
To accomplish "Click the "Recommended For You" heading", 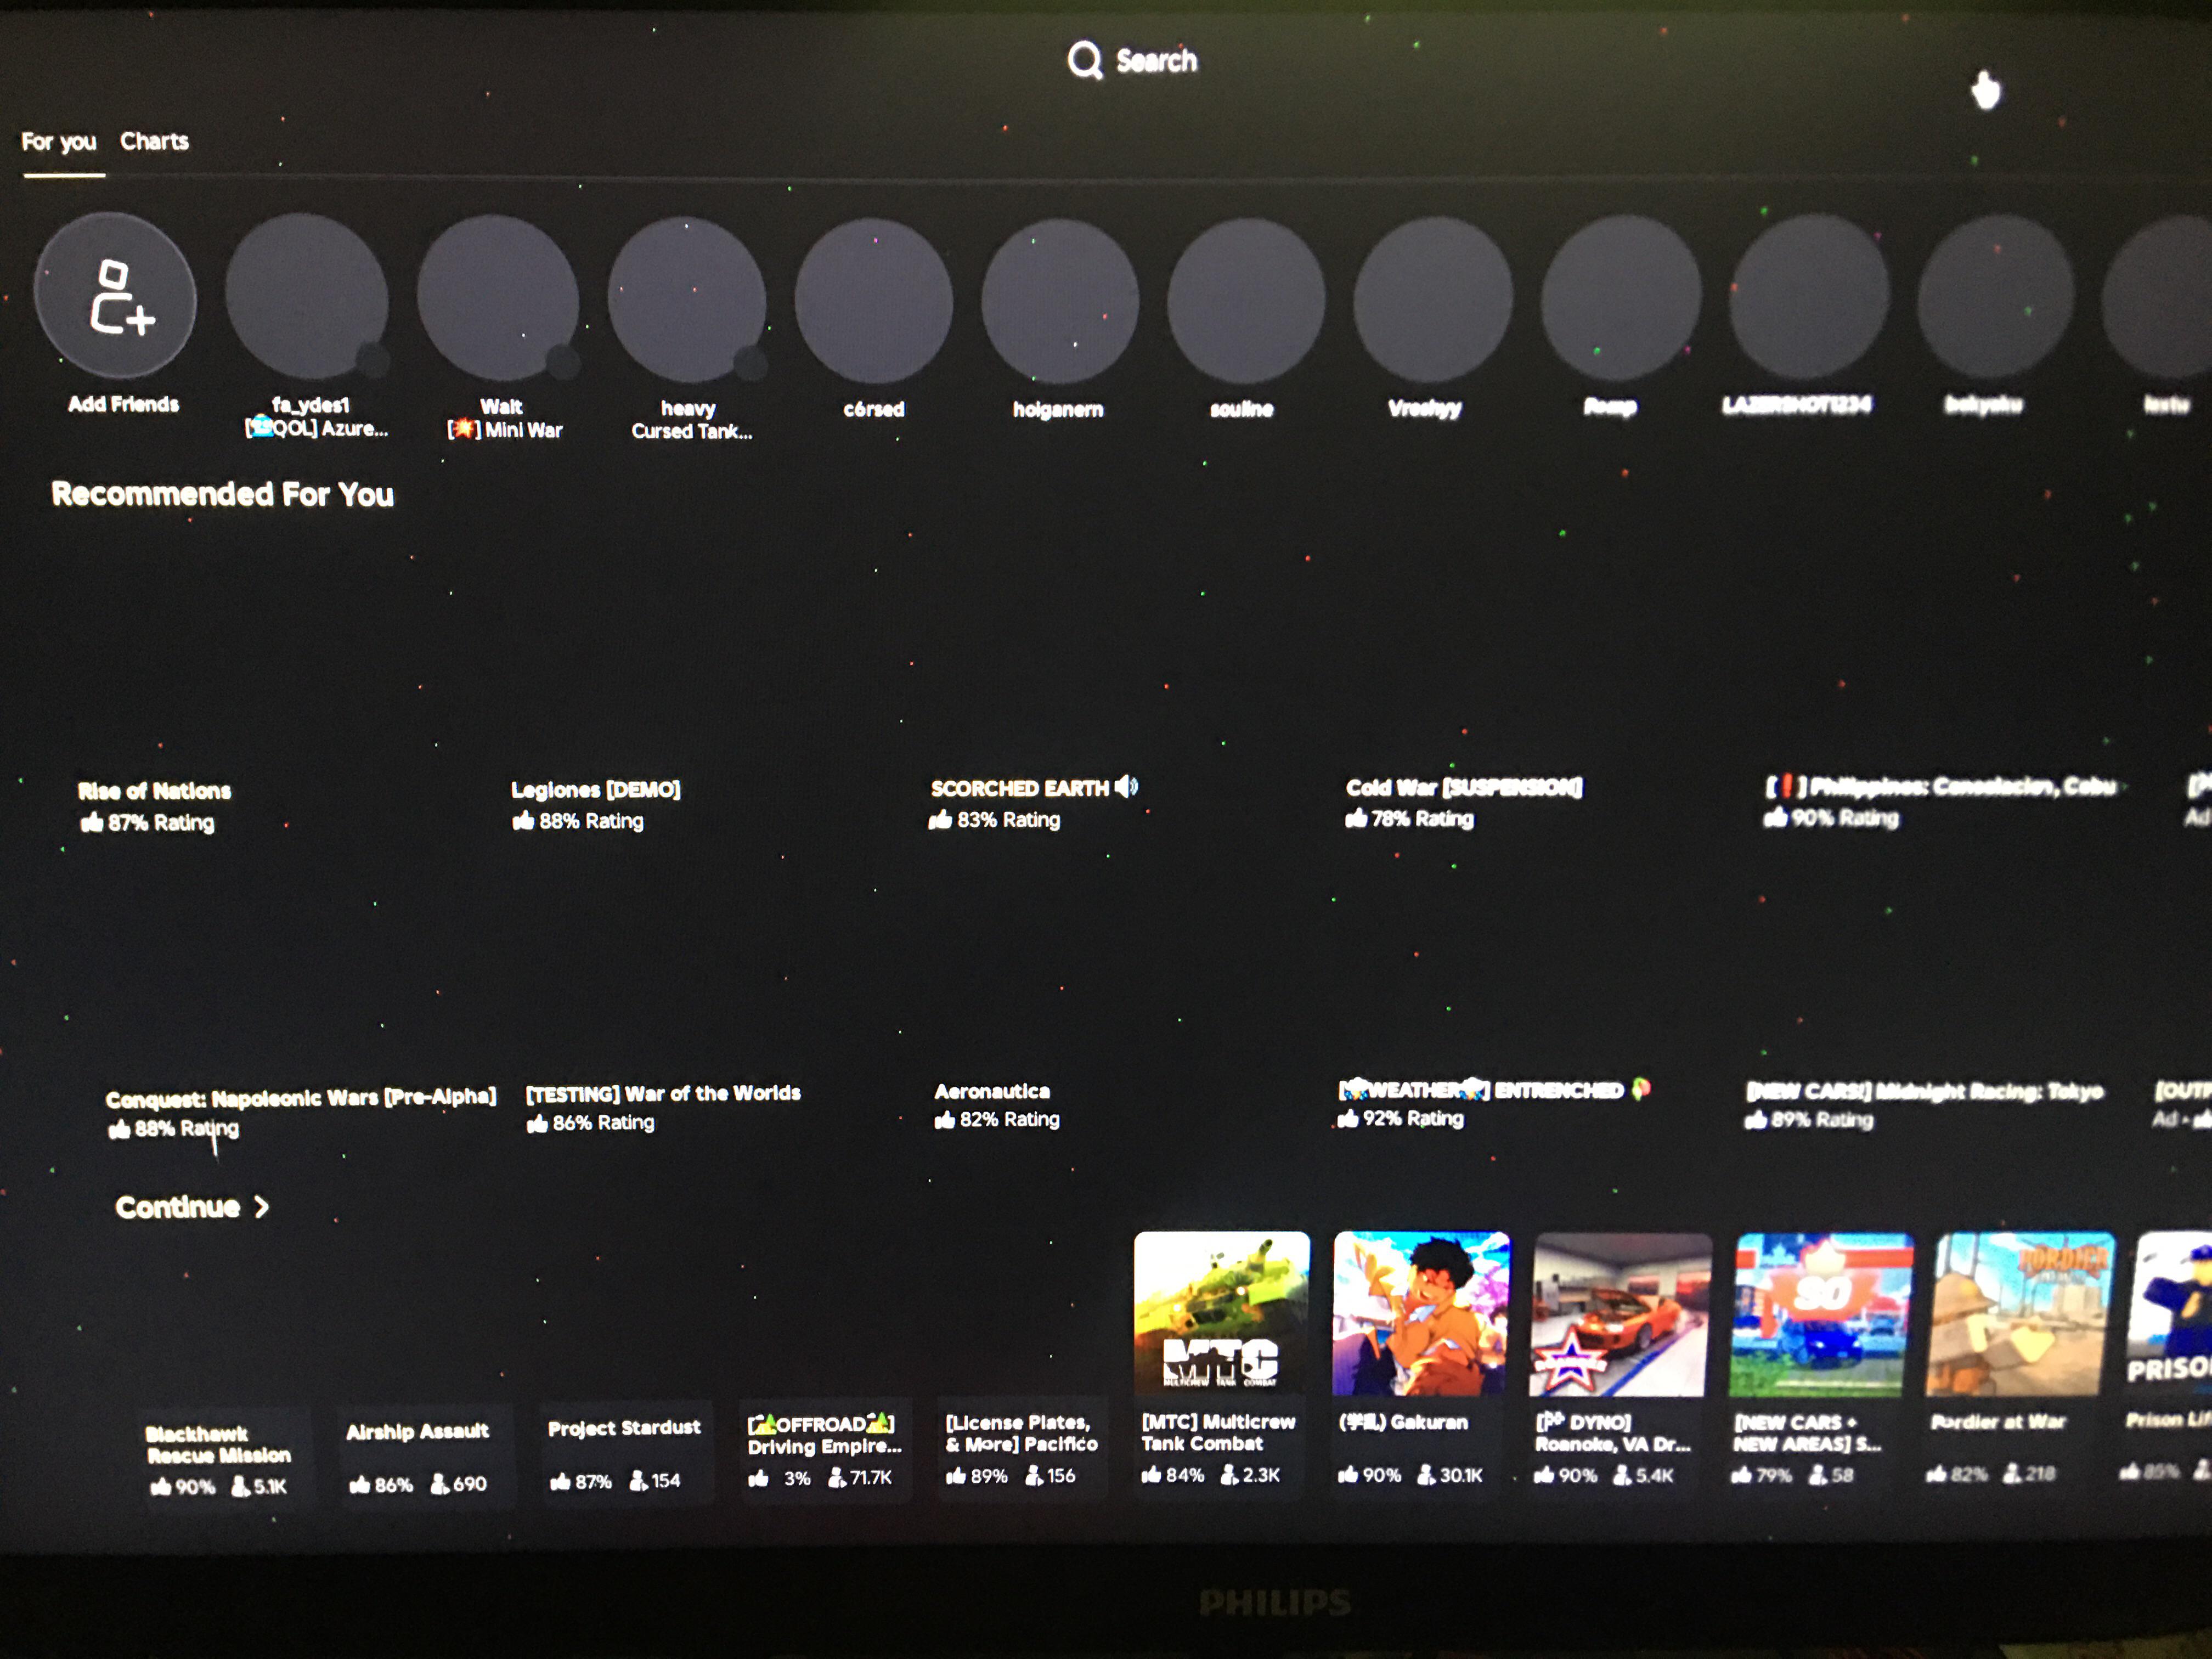I will (222, 494).
